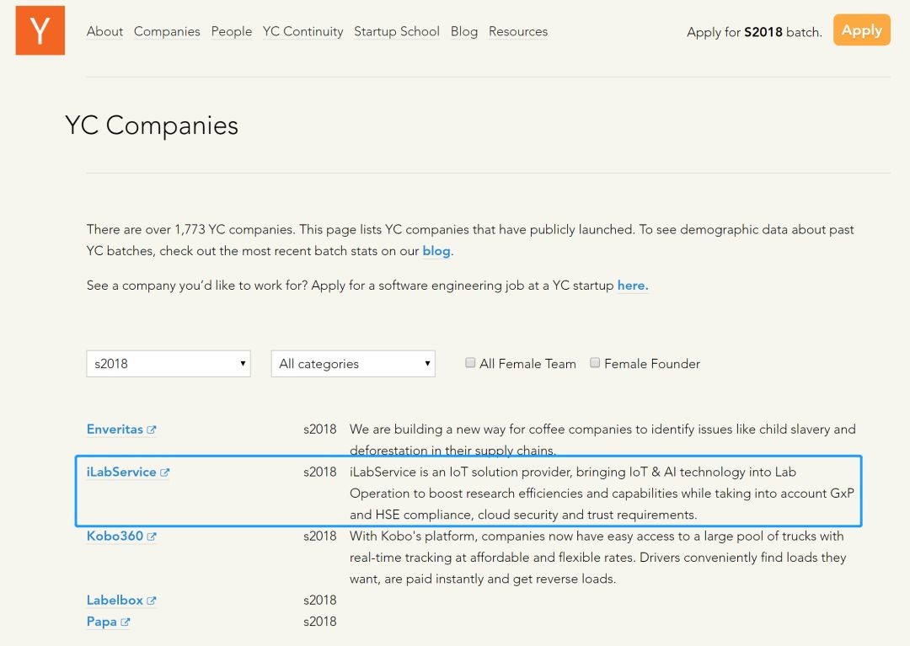The image size is (910, 646).
Task: Click the s2018 batch label in Enveritas row
Action: tap(320, 430)
